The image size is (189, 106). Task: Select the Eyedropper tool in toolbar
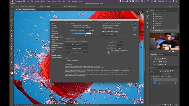click(x=12, y=28)
